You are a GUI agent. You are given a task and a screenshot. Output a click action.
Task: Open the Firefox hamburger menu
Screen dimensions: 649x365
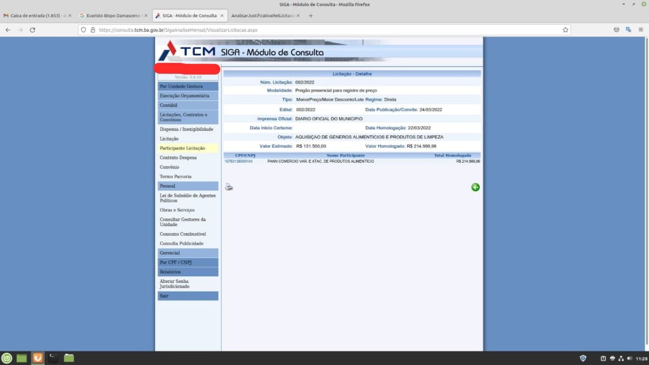[641, 30]
